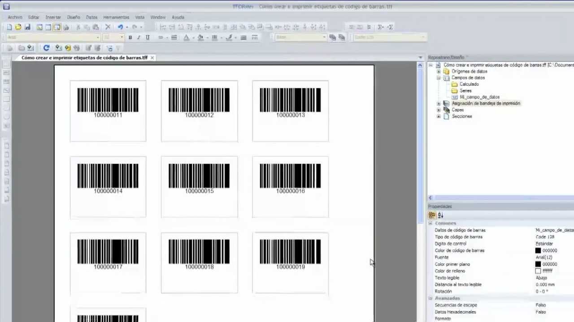Collapse the Comunes properties section
The height and width of the screenshot is (322, 574).
pyautogui.click(x=430, y=223)
